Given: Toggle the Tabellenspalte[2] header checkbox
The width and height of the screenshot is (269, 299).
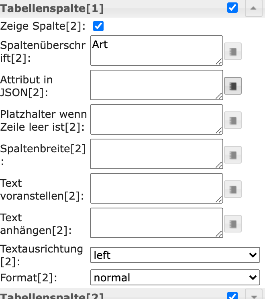Looking at the screenshot, I should (232, 296).
